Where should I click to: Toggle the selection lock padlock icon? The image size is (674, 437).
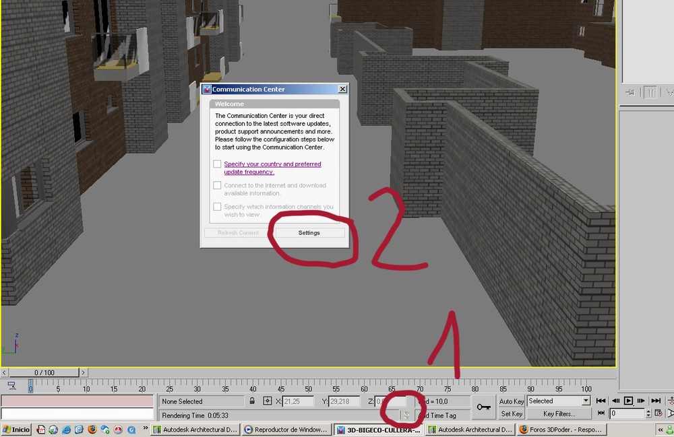point(252,401)
